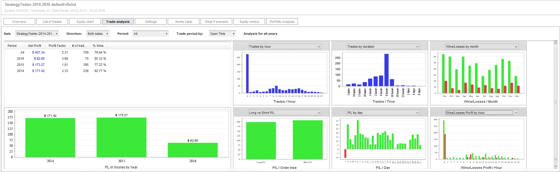Click net profit value $ 171.42 in table
This screenshot has width=560, height=172.
(x=38, y=71)
